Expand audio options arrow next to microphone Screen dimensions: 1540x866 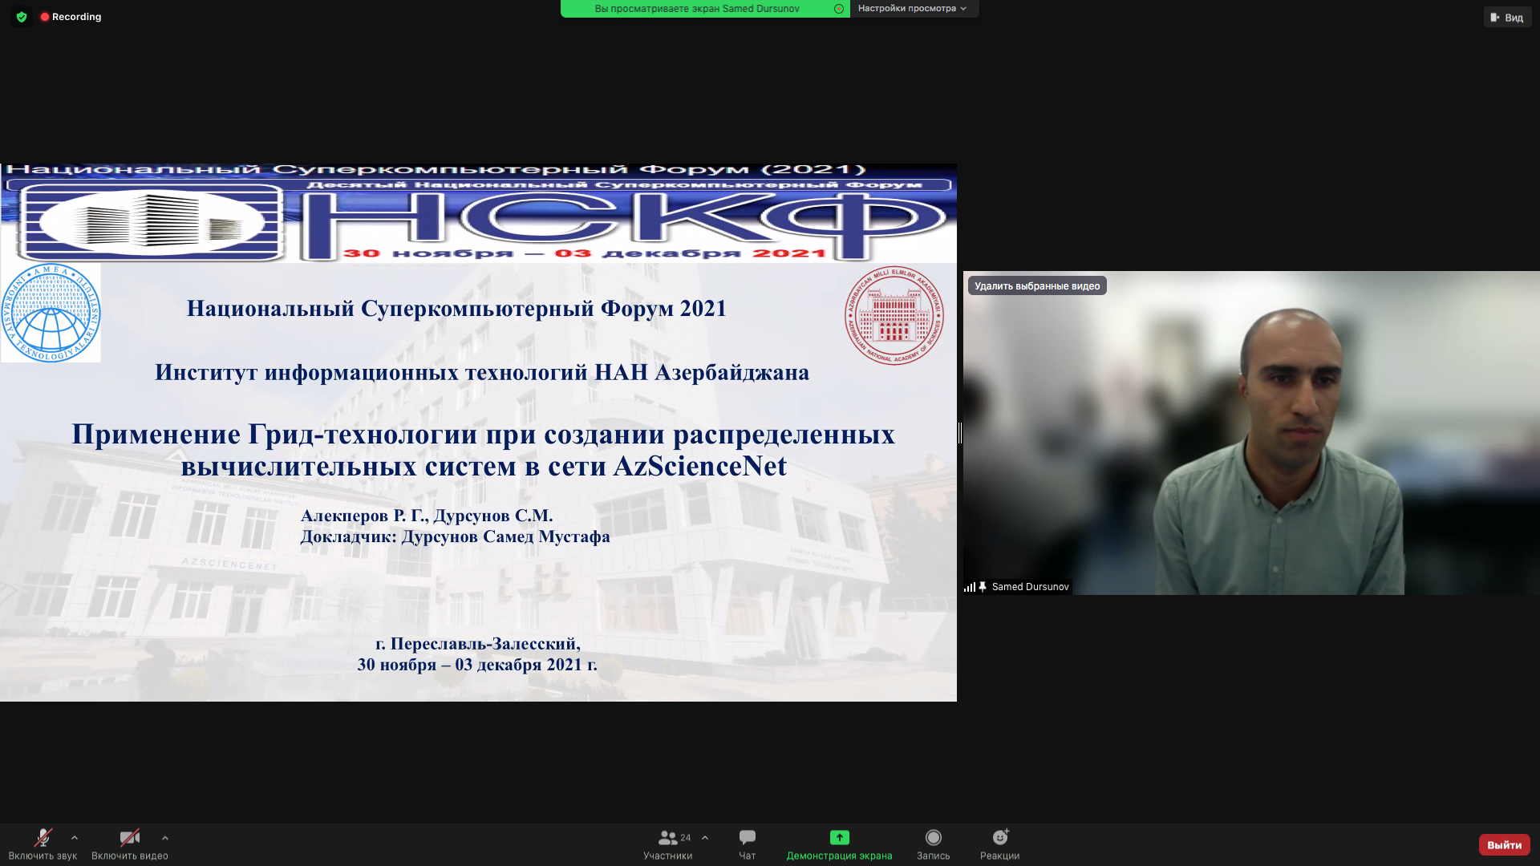click(x=75, y=838)
